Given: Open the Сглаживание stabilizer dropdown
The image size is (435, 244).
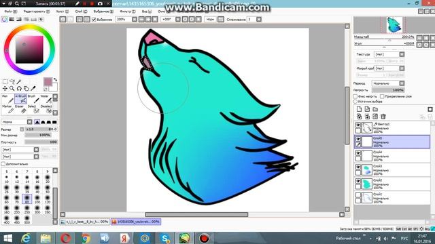Looking at the screenshot, I should pyautogui.click(x=259, y=20).
